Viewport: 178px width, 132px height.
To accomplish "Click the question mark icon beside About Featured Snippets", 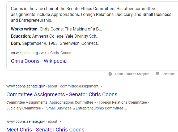I will (110, 74).
